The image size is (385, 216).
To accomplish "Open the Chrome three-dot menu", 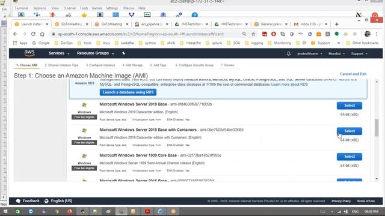I will pos(377,34).
